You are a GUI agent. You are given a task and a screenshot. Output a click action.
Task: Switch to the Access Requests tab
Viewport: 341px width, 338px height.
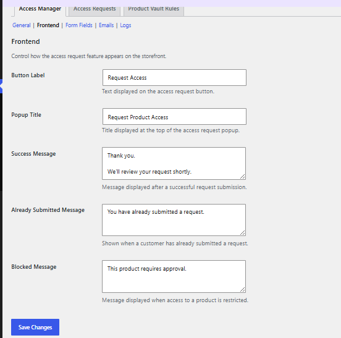pos(95,10)
